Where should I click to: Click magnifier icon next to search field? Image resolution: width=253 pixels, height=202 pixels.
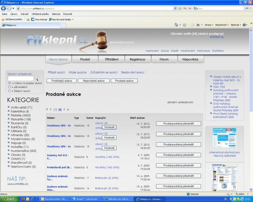pos(37,78)
